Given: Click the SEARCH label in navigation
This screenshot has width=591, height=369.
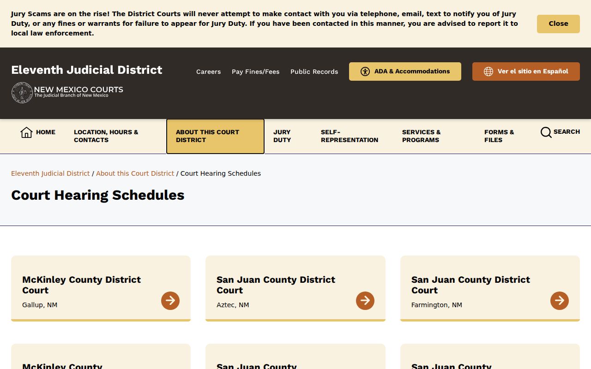Looking at the screenshot, I should (567, 132).
